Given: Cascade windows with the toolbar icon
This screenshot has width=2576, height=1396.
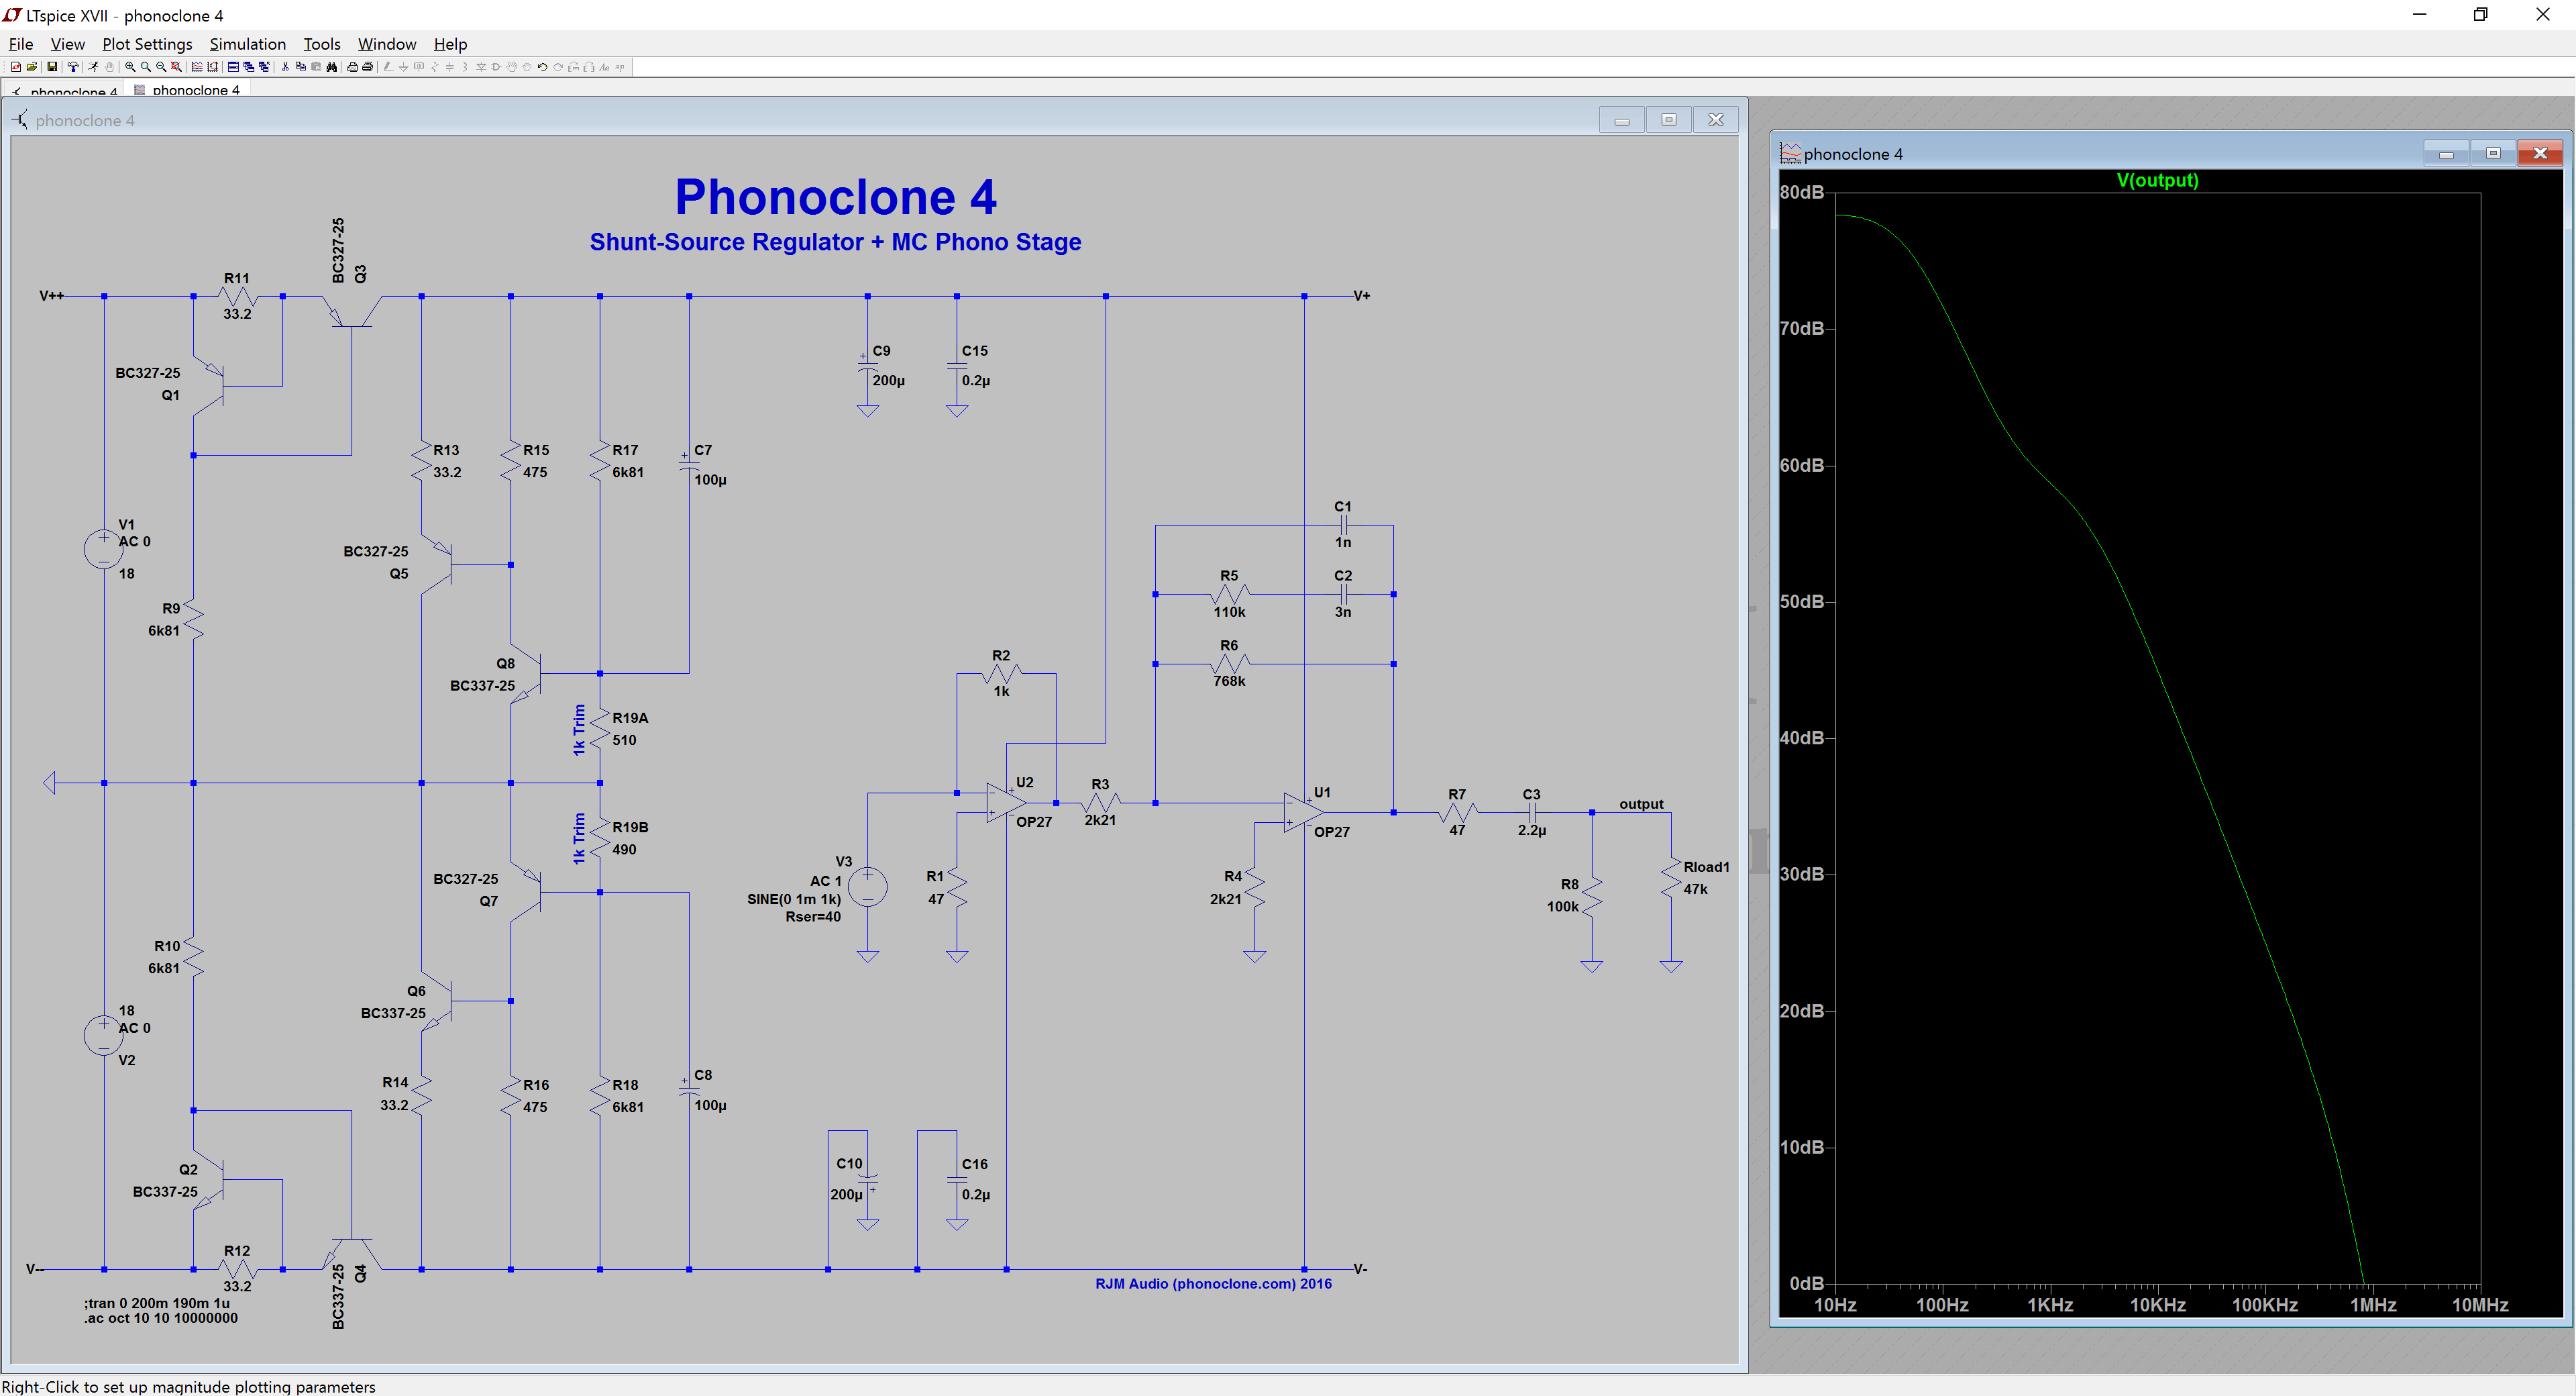Looking at the screenshot, I should pos(249,67).
